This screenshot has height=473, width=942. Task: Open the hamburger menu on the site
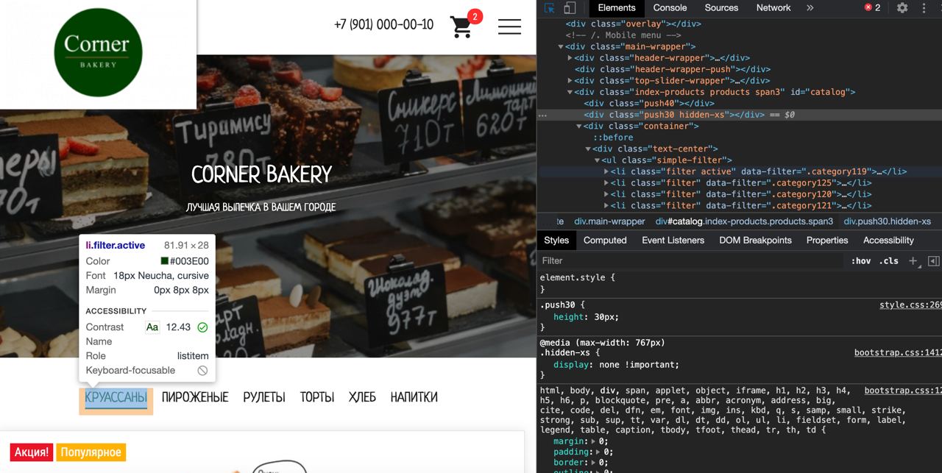pos(509,26)
